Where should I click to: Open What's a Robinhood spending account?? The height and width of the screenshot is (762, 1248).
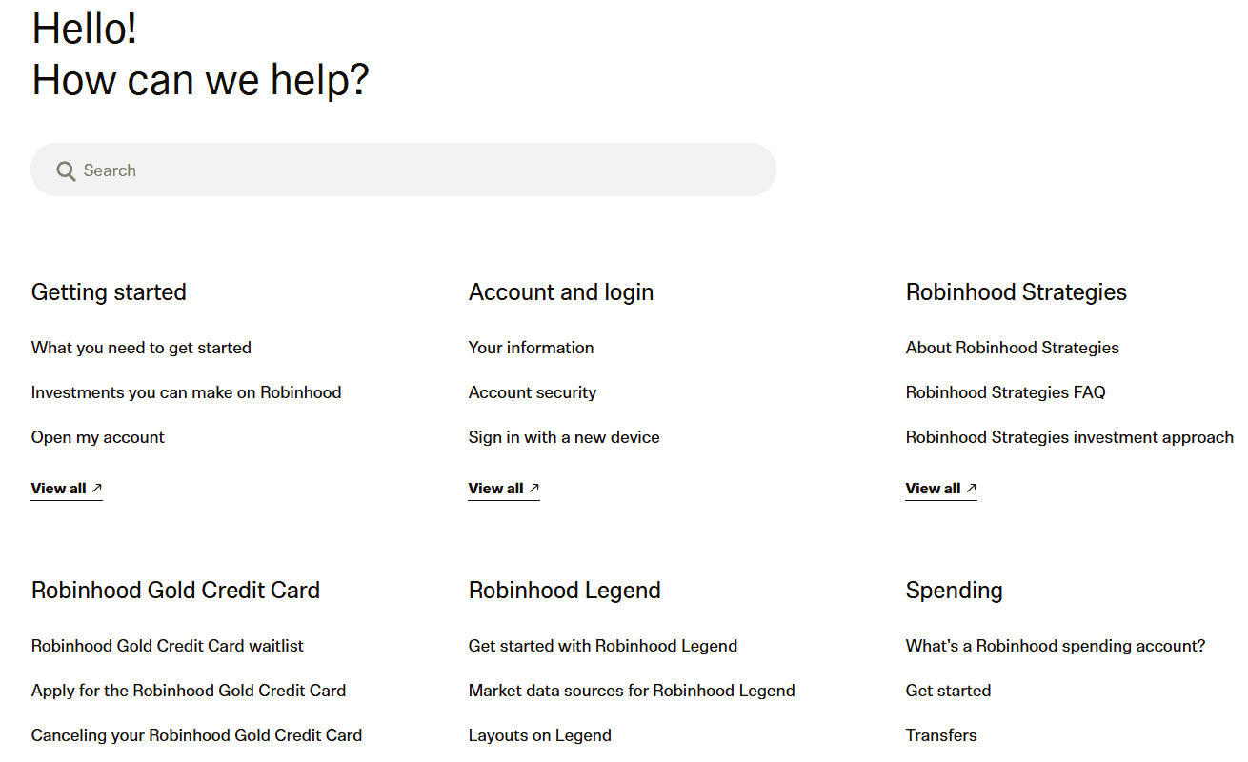(1055, 646)
